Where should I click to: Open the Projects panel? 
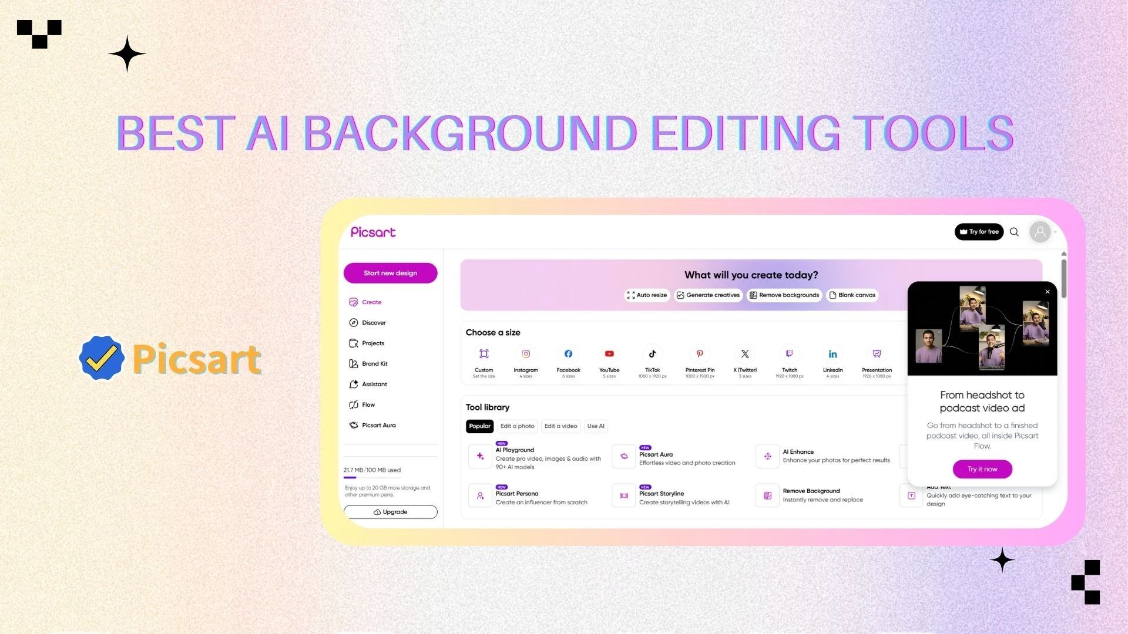click(374, 343)
